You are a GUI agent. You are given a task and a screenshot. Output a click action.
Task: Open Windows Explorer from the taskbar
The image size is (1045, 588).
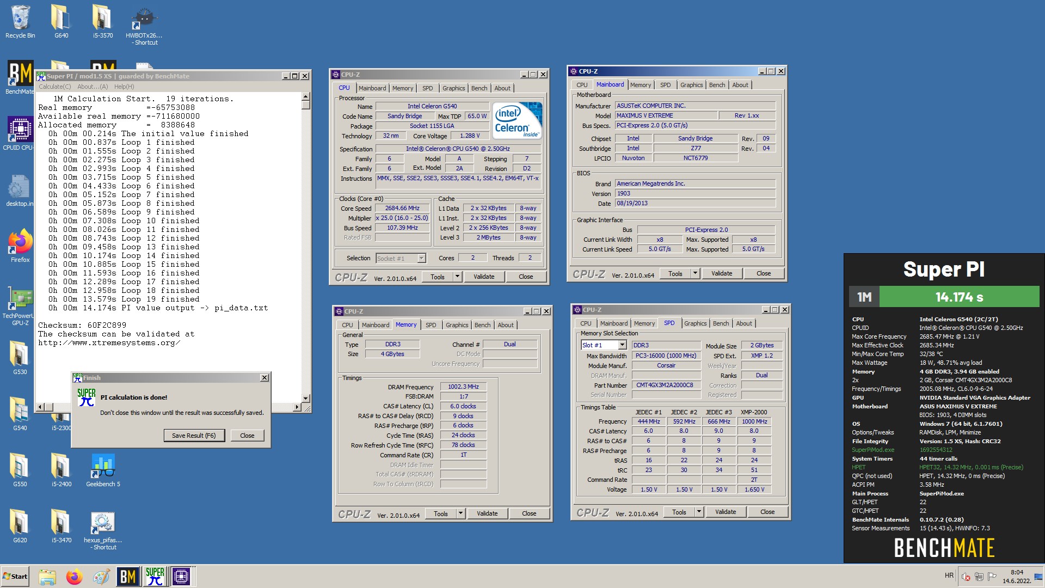click(x=47, y=577)
